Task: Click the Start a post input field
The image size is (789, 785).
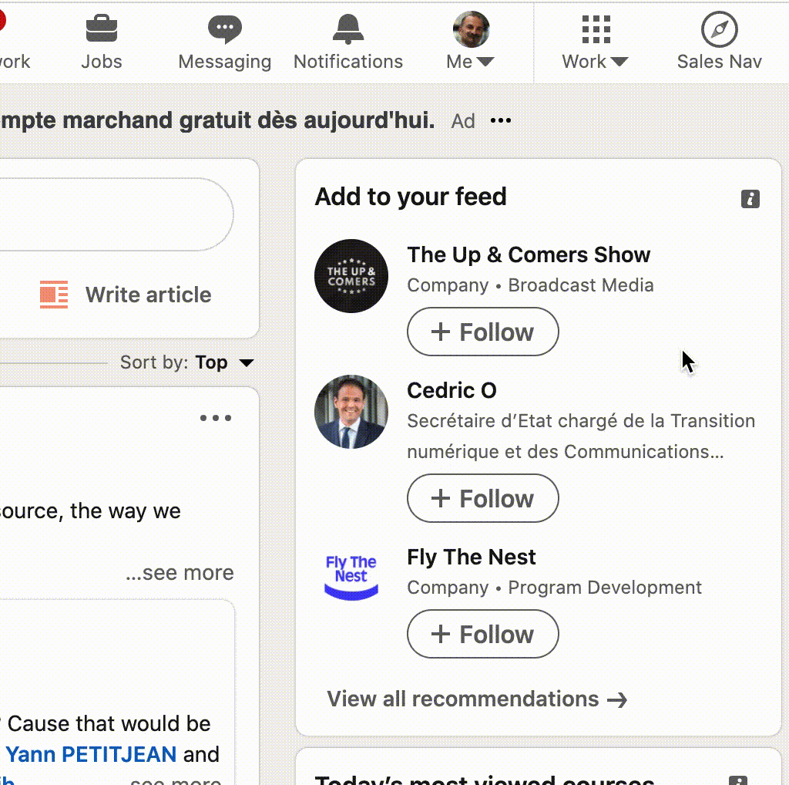Action: click(x=116, y=214)
